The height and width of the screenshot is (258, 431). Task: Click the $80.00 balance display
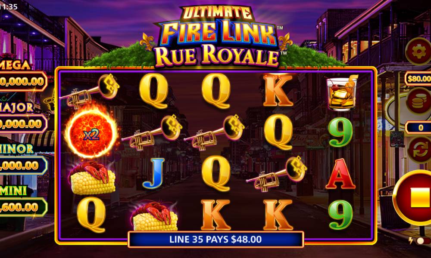click(418, 79)
